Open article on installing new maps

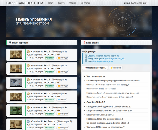tap(100, 115)
